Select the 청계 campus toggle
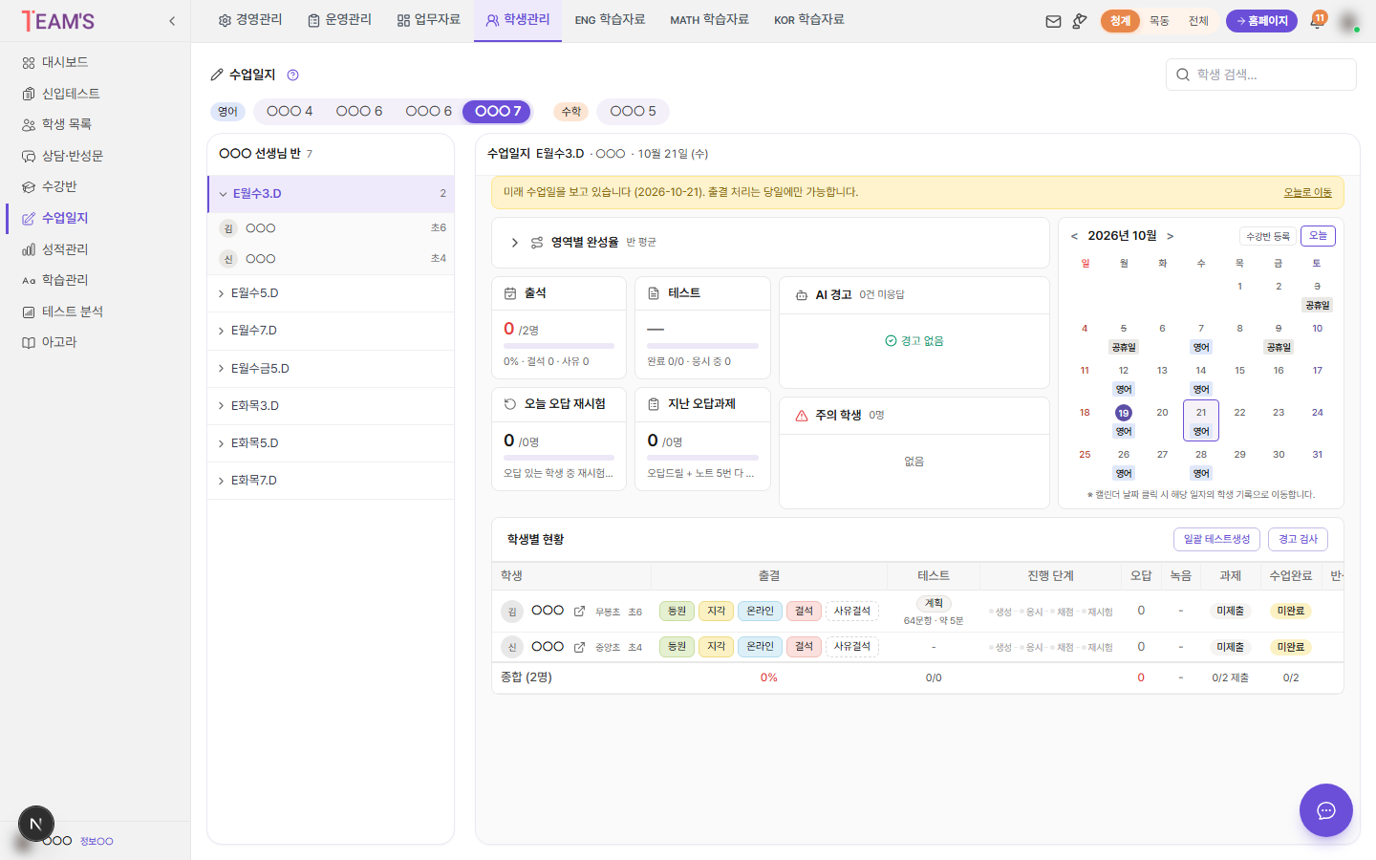Screen dimensions: 1376x860 (1120, 21)
